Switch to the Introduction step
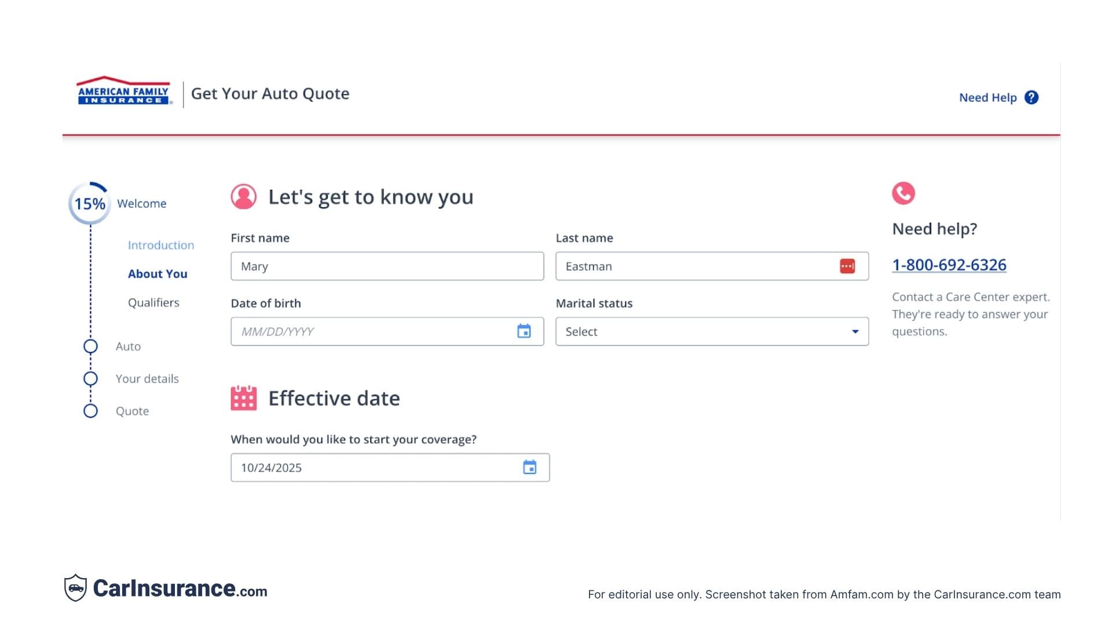This screenshot has width=1112, height=625. [161, 245]
